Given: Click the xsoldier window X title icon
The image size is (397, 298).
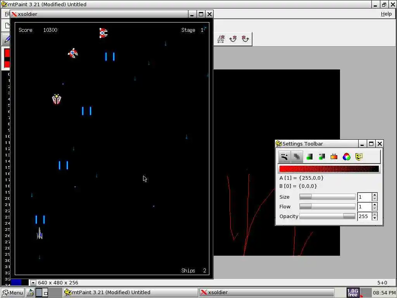Looking at the screenshot, I should (14, 14).
